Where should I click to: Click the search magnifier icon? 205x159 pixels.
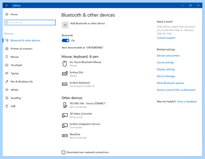tap(53, 23)
